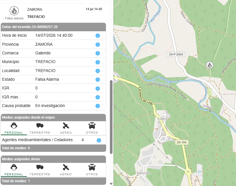
Task: Select PERSONAL tab under Medios asignados ahora
Action: pyautogui.click(x=14, y=170)
